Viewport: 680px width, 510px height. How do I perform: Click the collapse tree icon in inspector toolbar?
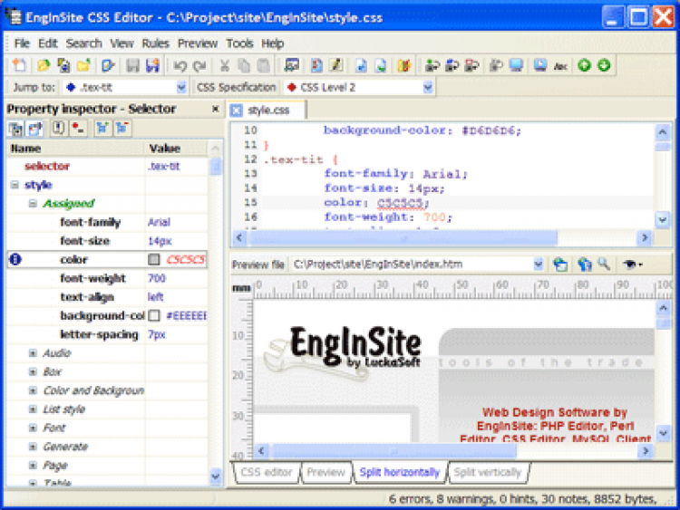(x=121, y=129)
